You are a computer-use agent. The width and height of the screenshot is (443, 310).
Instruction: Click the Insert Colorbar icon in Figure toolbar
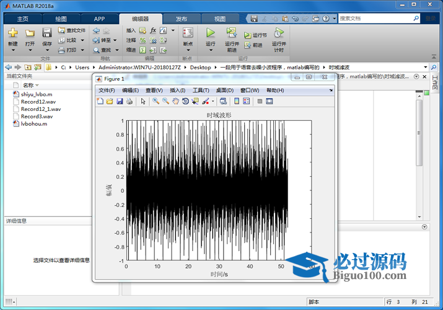237,101
